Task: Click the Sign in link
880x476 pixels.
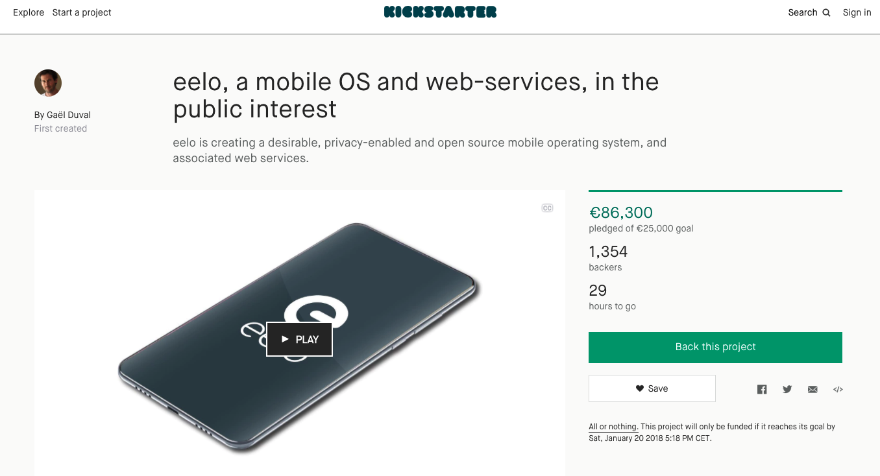Action: coord(857,12)
